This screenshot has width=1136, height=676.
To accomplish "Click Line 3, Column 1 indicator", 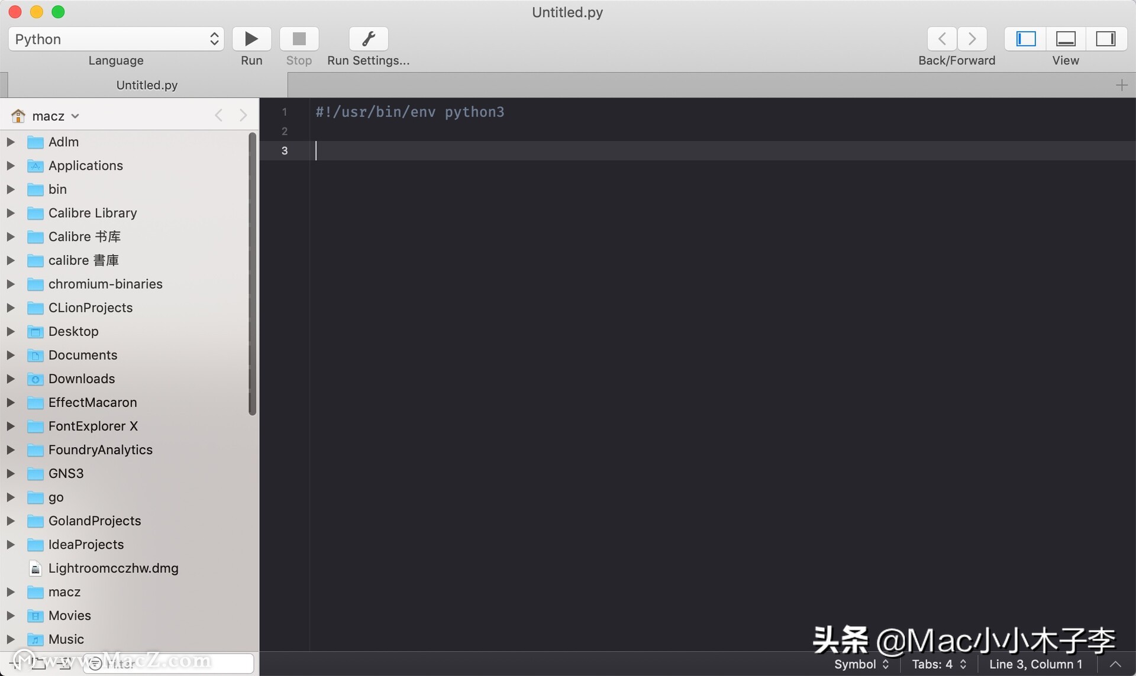I will (1035, 664).
